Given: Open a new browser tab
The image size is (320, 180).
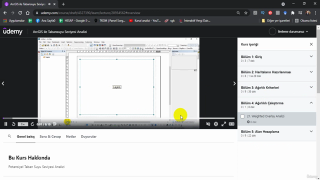Looking at the screenshot, I should click(63, 4).
